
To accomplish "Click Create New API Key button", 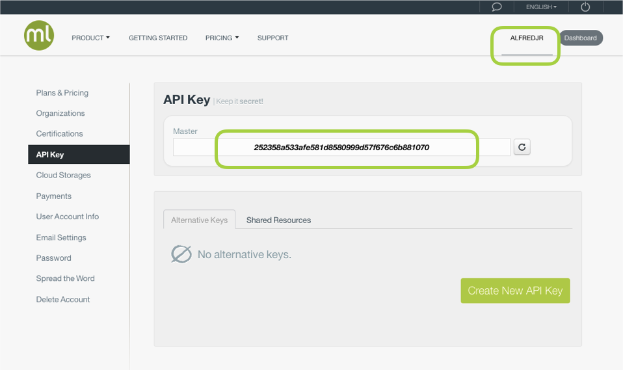I will click(x=515, y=291).
